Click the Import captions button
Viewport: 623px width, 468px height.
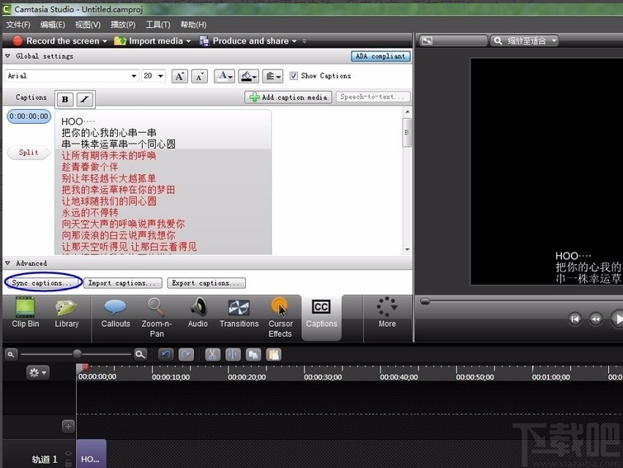[122, 283]
